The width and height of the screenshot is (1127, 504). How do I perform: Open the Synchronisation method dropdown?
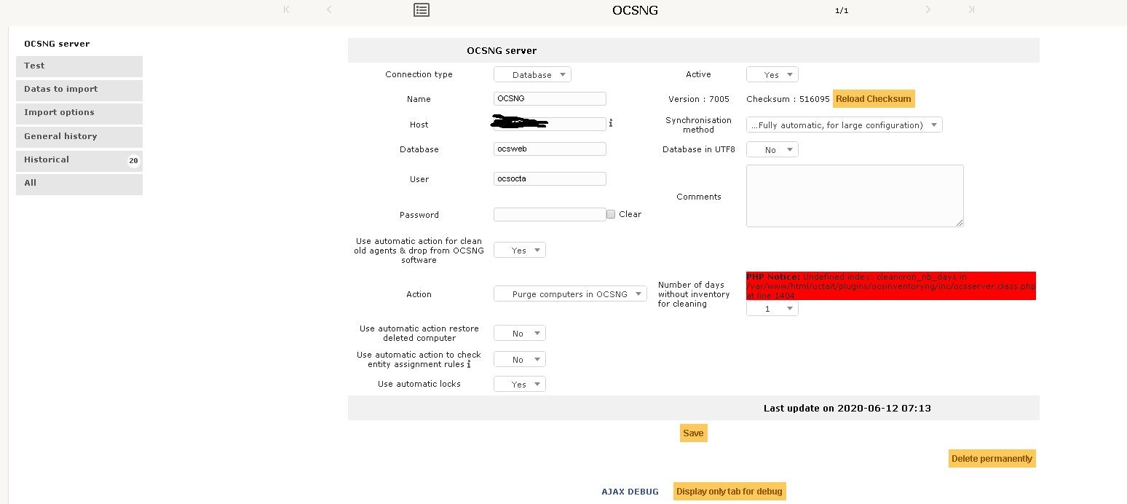(845, 125)
